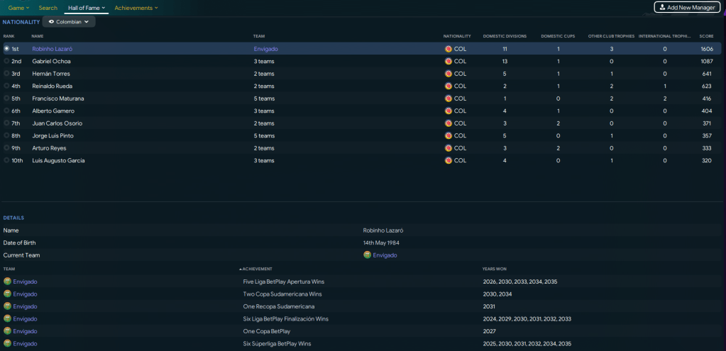Screen dimensions: 726x351
Task: Expand the Game menu dropdown
Action: 18,8
